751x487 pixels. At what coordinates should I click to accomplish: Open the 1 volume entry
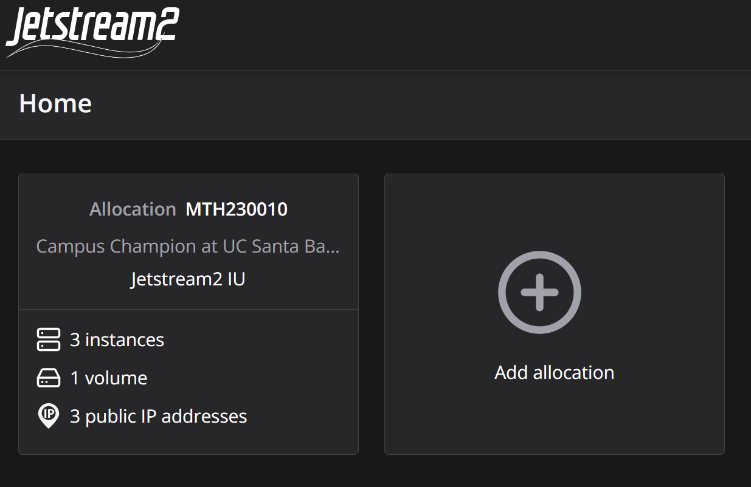click(108, 378)
